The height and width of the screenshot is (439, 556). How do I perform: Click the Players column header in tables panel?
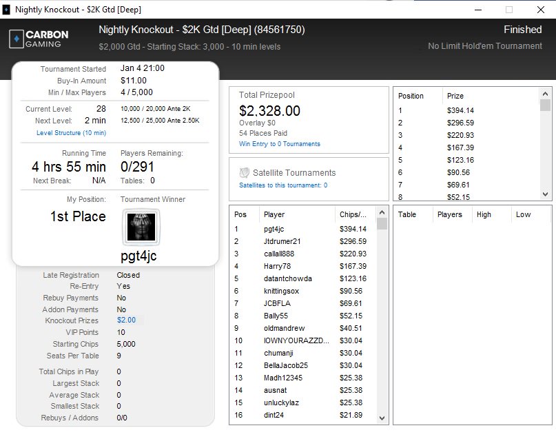pyautogui.click(x=450, y=214)
